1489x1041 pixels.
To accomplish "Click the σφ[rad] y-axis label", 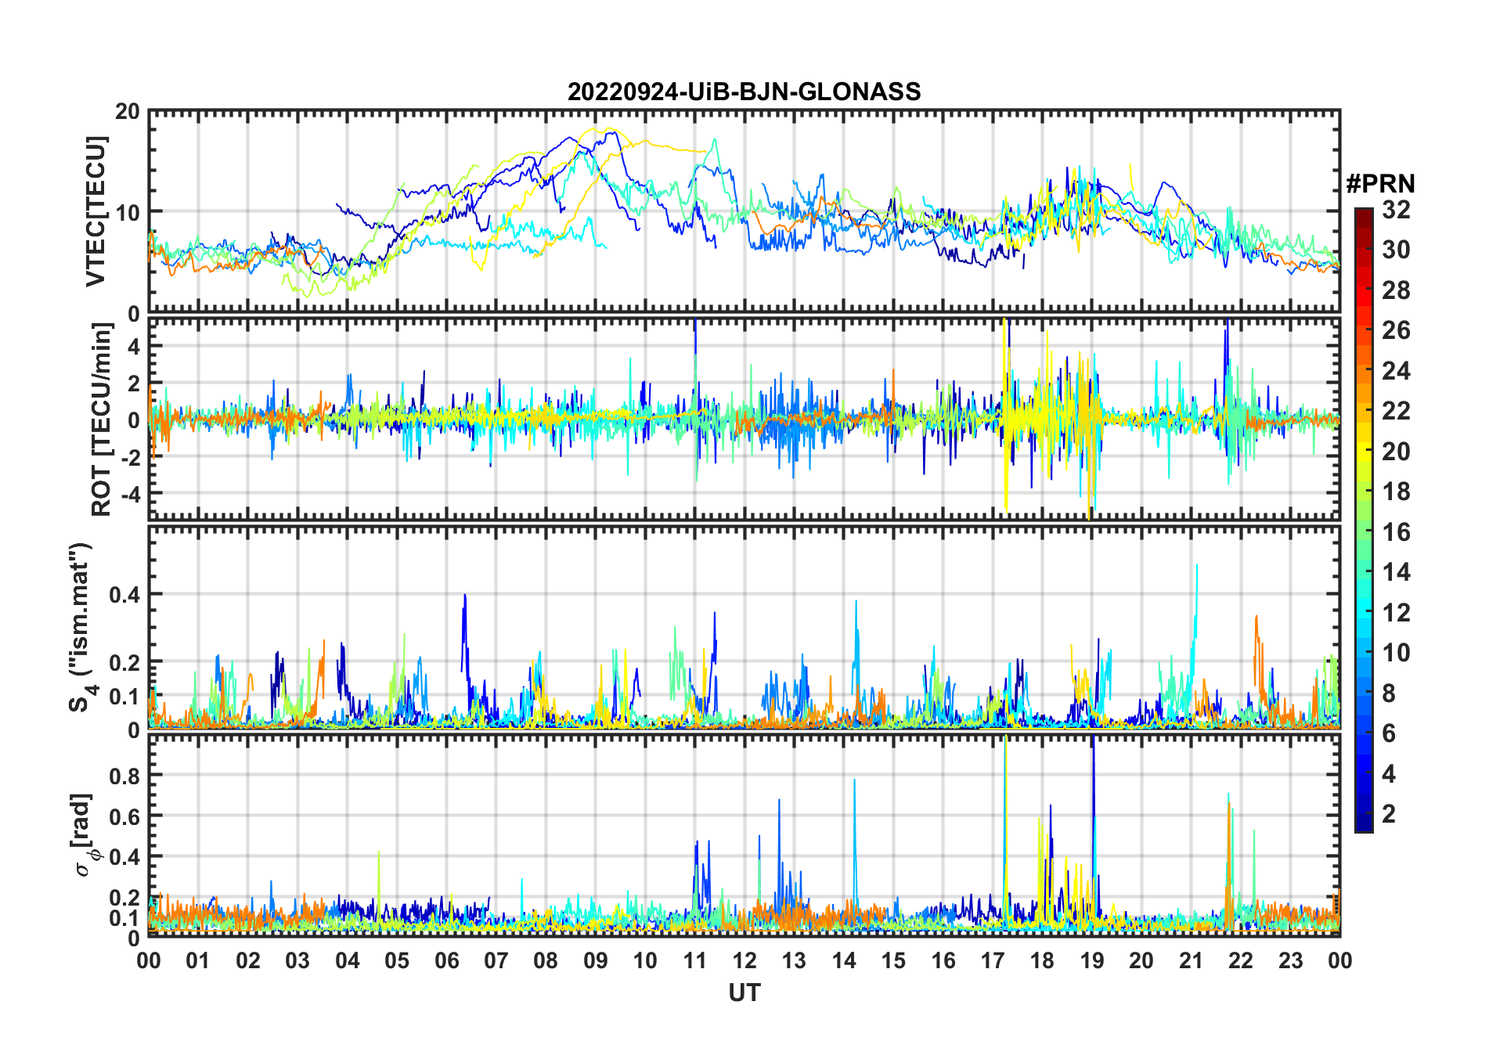I will coord(85,834).
